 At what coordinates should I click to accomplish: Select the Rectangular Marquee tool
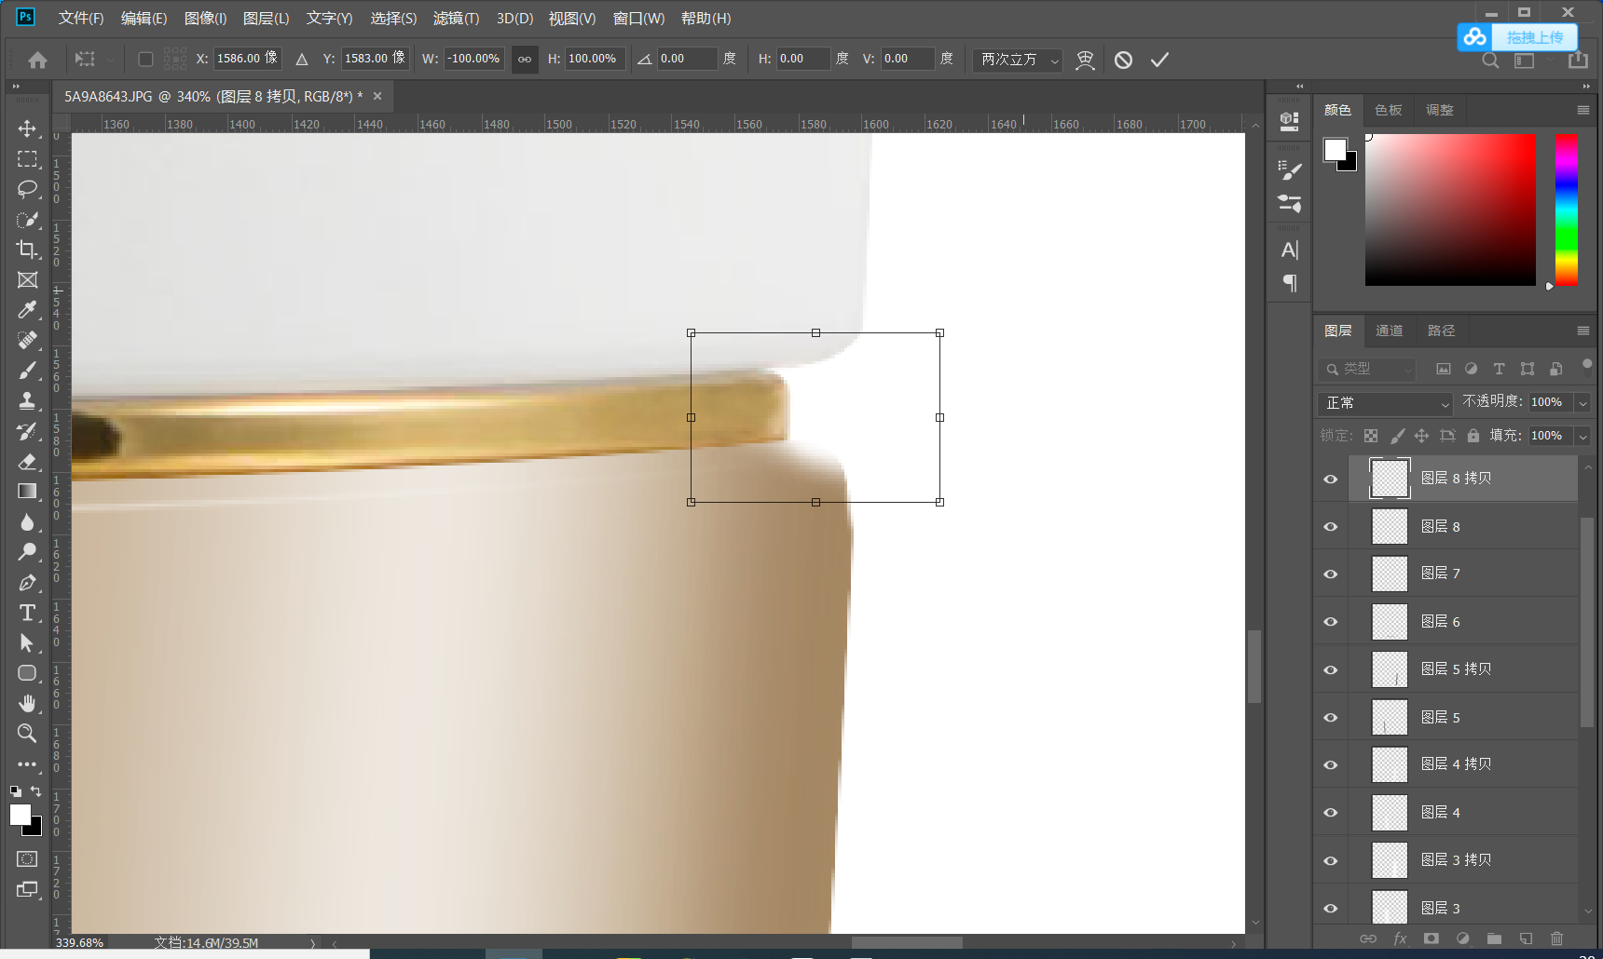[x=27, y=158]
